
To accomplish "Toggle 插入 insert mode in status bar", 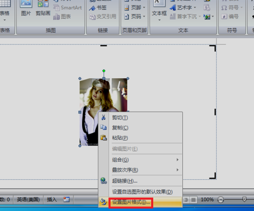I will point(52,200).
